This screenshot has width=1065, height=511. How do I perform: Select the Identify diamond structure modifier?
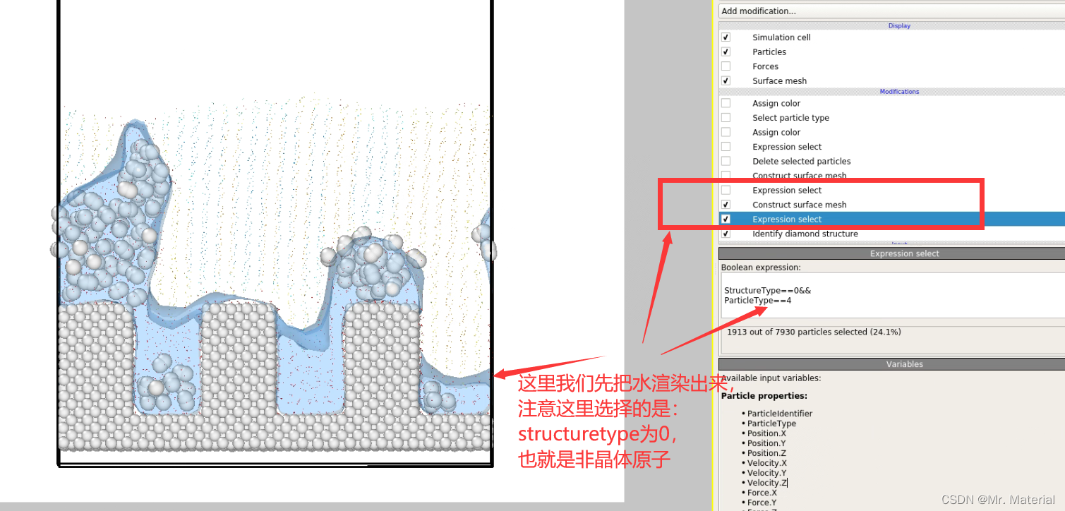point(805,234)
